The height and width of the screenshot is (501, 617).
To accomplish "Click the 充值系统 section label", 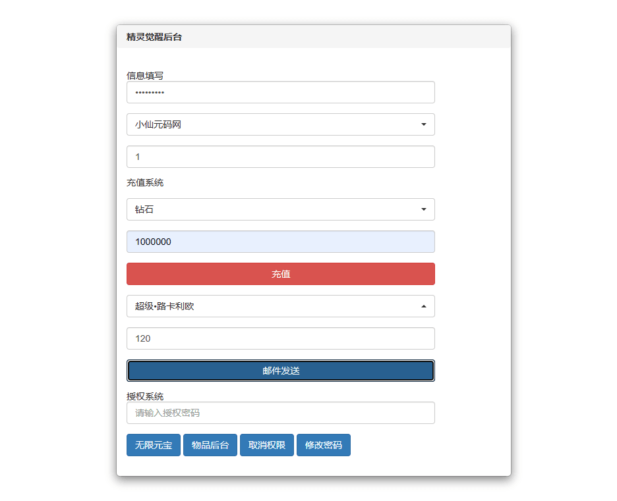I will [145, 183].
